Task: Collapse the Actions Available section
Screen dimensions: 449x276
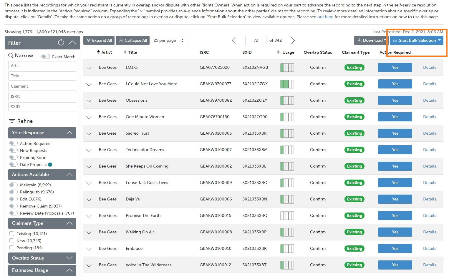Action: [69, 175]
